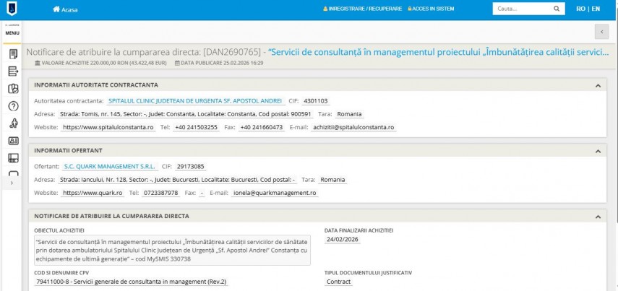
Task: Collapse Notificare de atribuire section
Action: (x=598, y=216)
